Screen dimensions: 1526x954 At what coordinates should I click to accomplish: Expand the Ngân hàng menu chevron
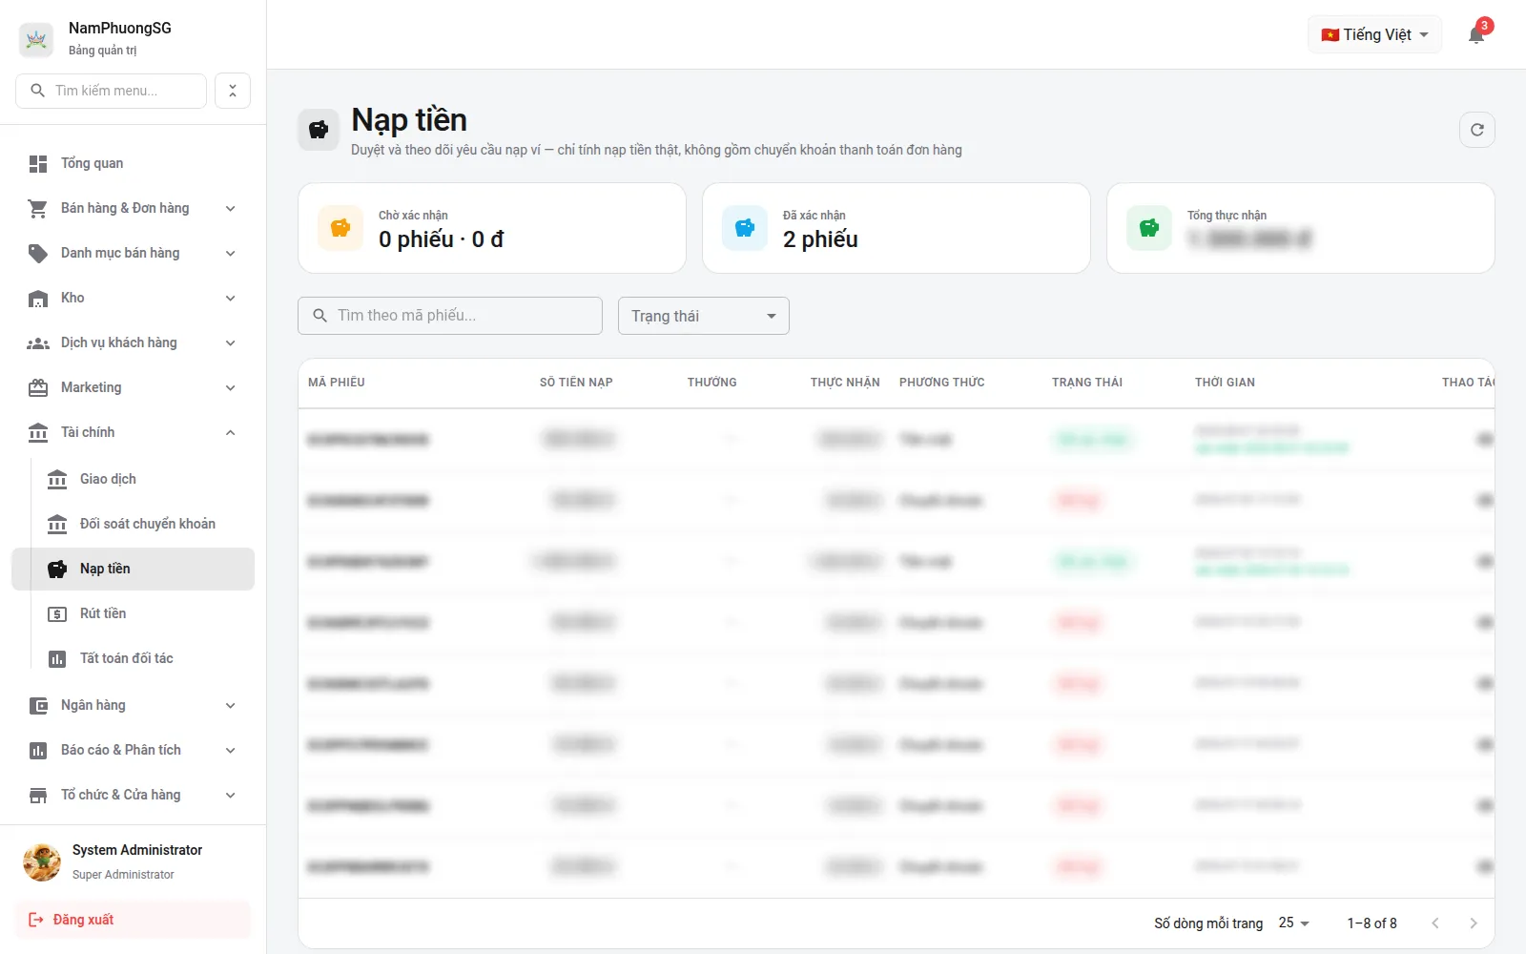(231, 705)
